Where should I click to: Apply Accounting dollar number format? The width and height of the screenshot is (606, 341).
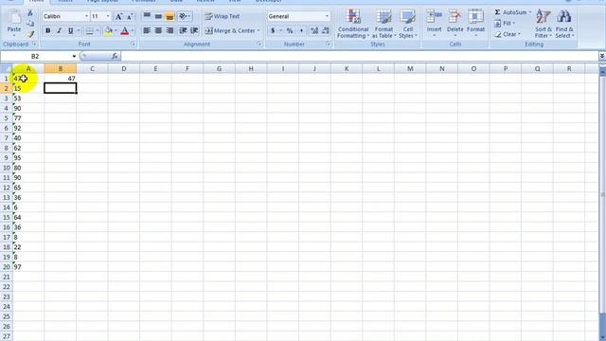[273, 30]
